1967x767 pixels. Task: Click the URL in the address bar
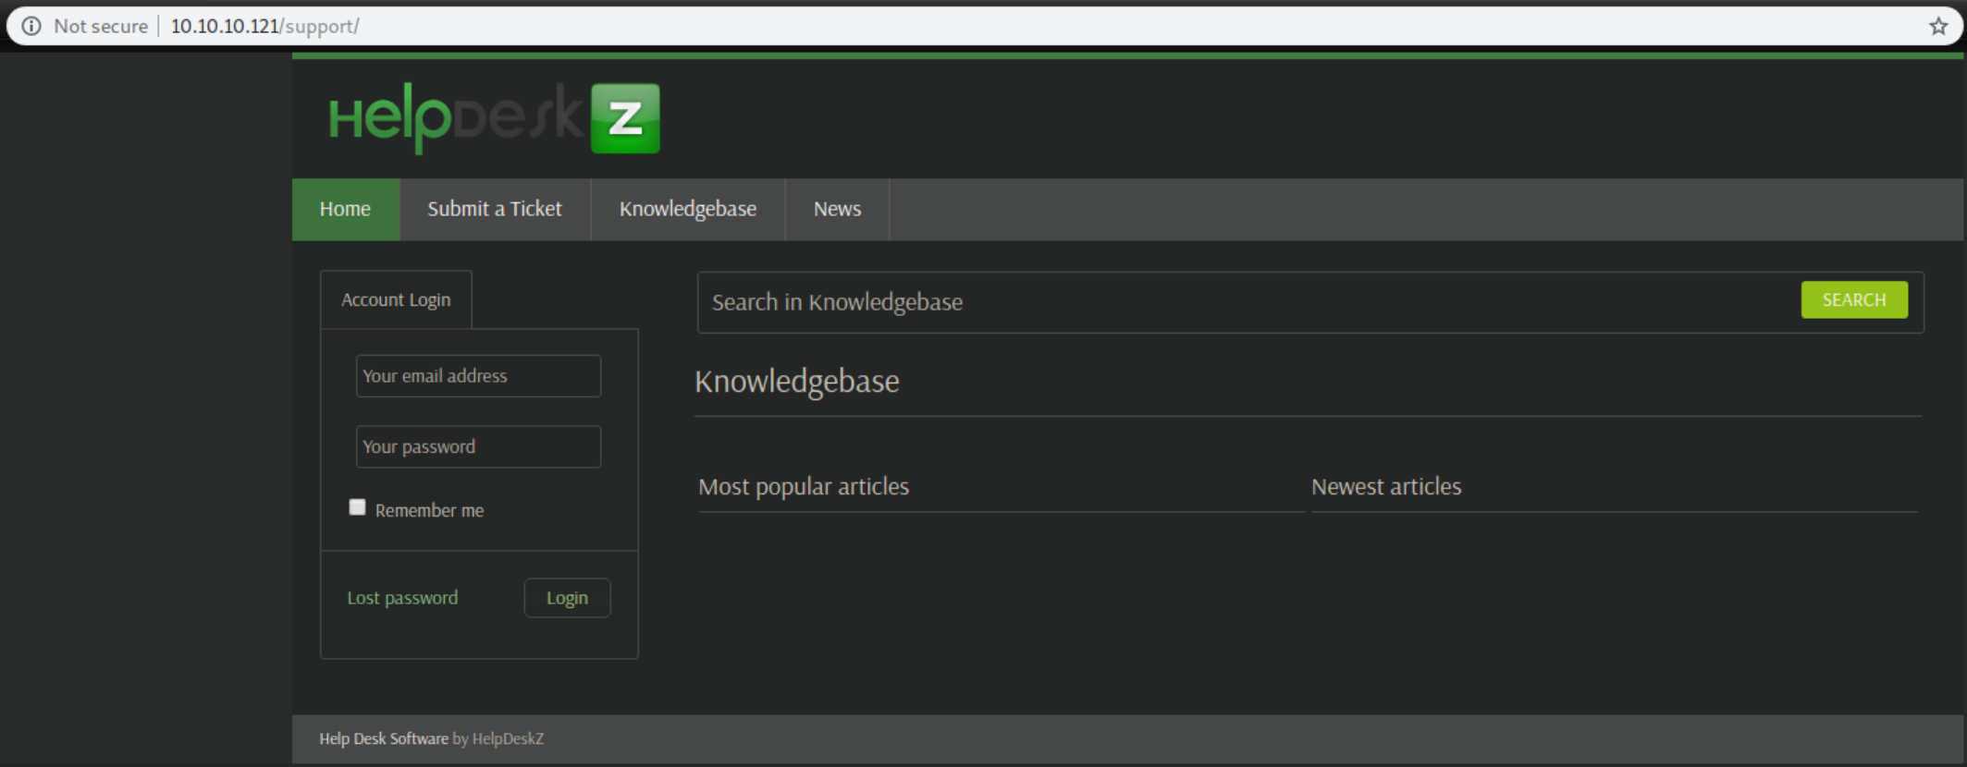tap(264, 26)
